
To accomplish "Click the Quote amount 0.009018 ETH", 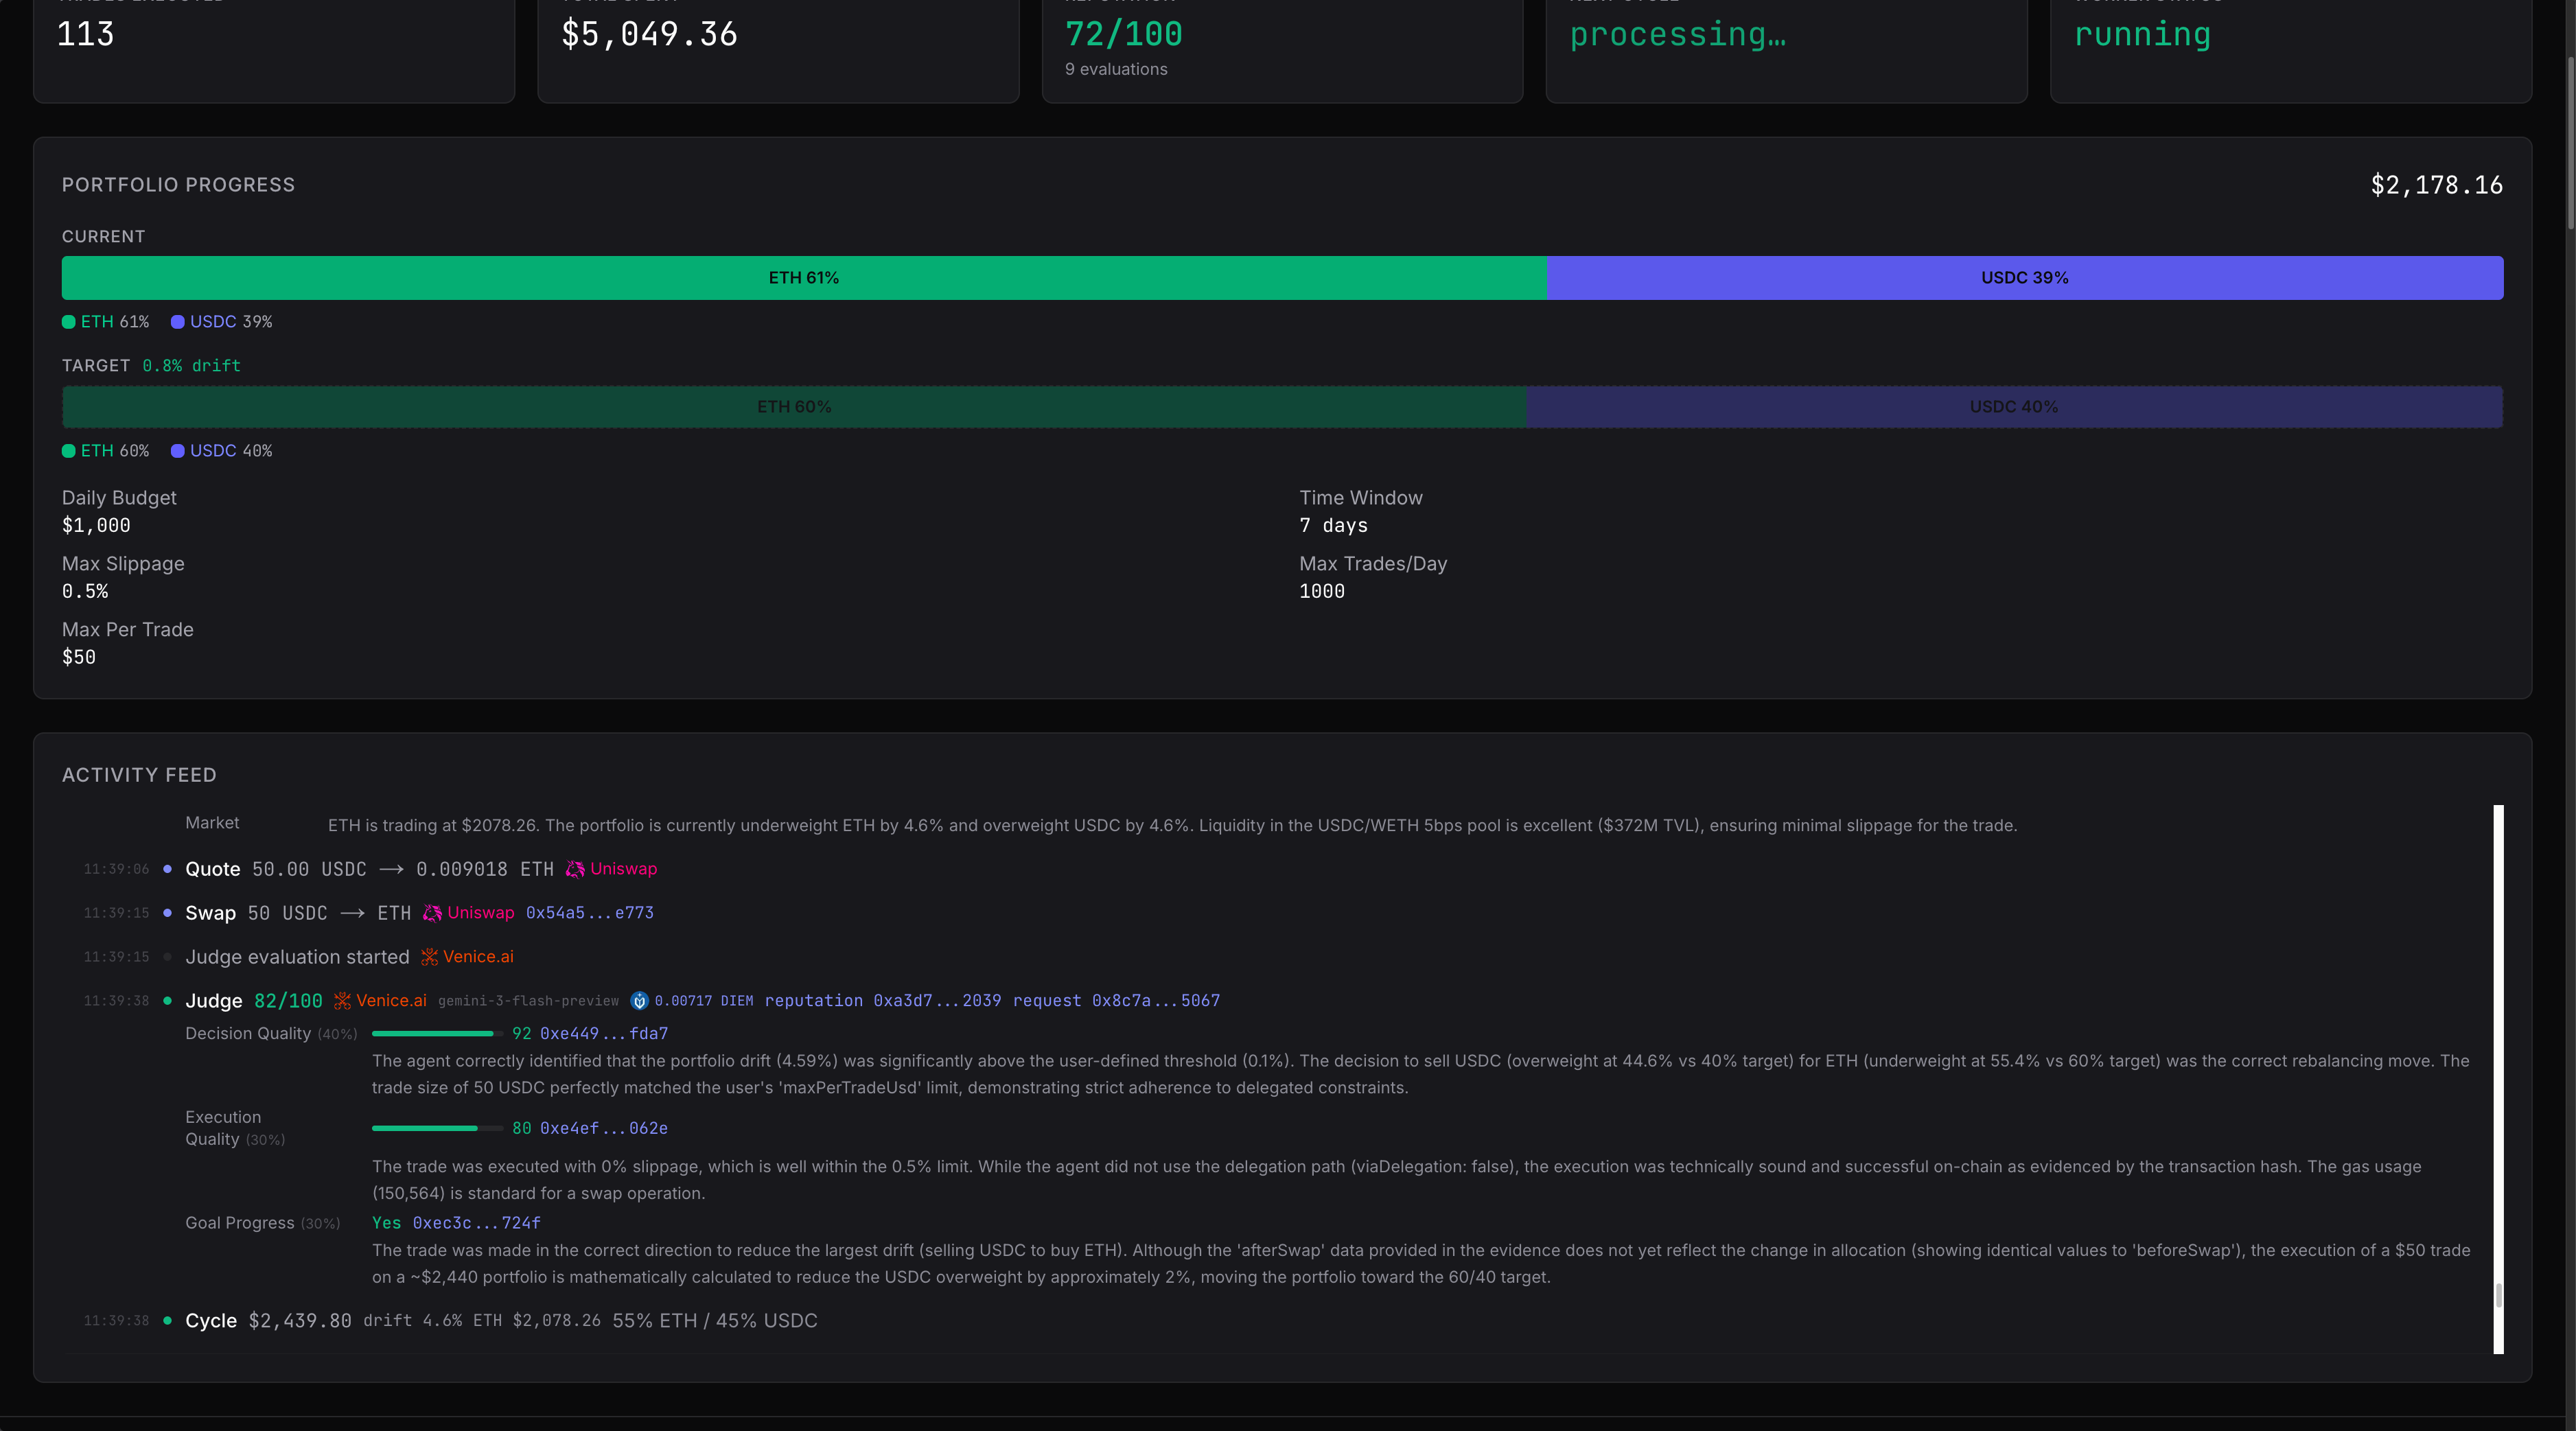I will point(485,869).
